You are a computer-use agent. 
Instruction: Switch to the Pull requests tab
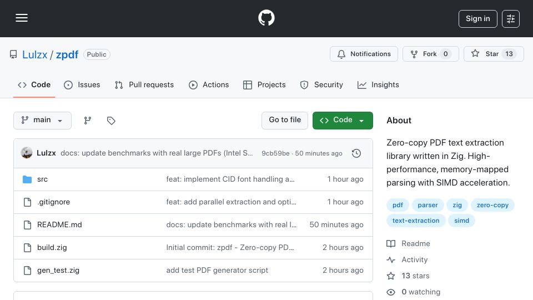(x=144, y=84)
